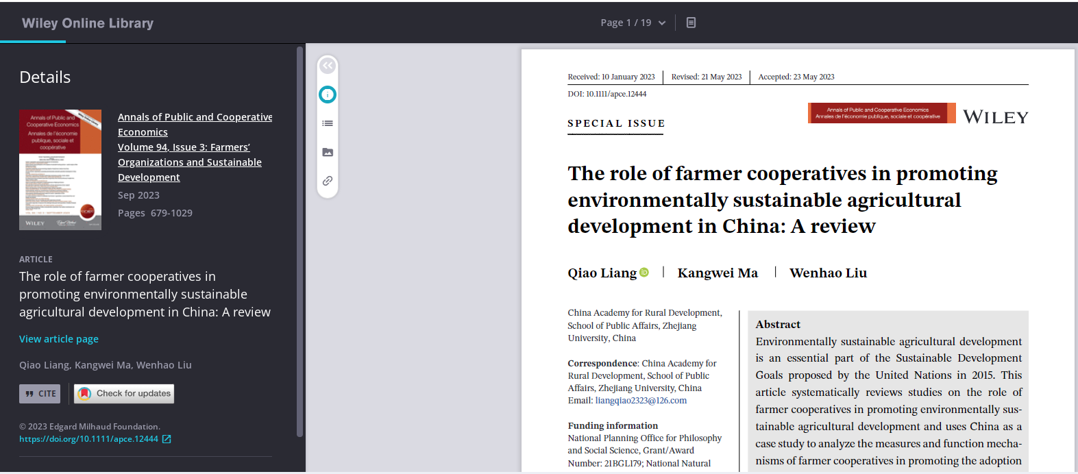Click author name Qiao Liang in article
This screenshot has height=474, width=1078.
pyautogui.click(x=602, y=273)
